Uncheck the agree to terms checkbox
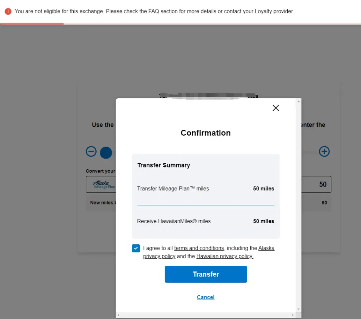This screenshot has height=319, width=361. (136, 248)
